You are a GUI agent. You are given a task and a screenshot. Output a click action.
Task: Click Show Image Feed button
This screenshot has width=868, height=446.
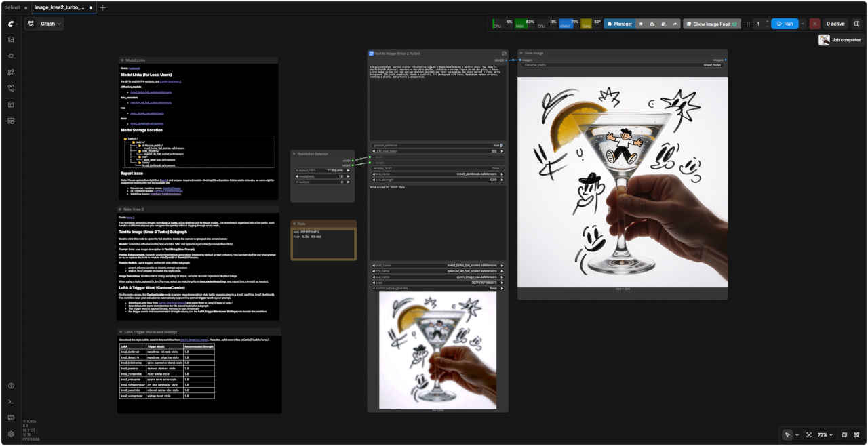coord(712,24)
